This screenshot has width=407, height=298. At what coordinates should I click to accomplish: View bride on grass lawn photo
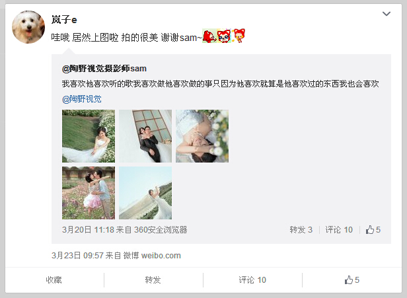coord(89,136)
